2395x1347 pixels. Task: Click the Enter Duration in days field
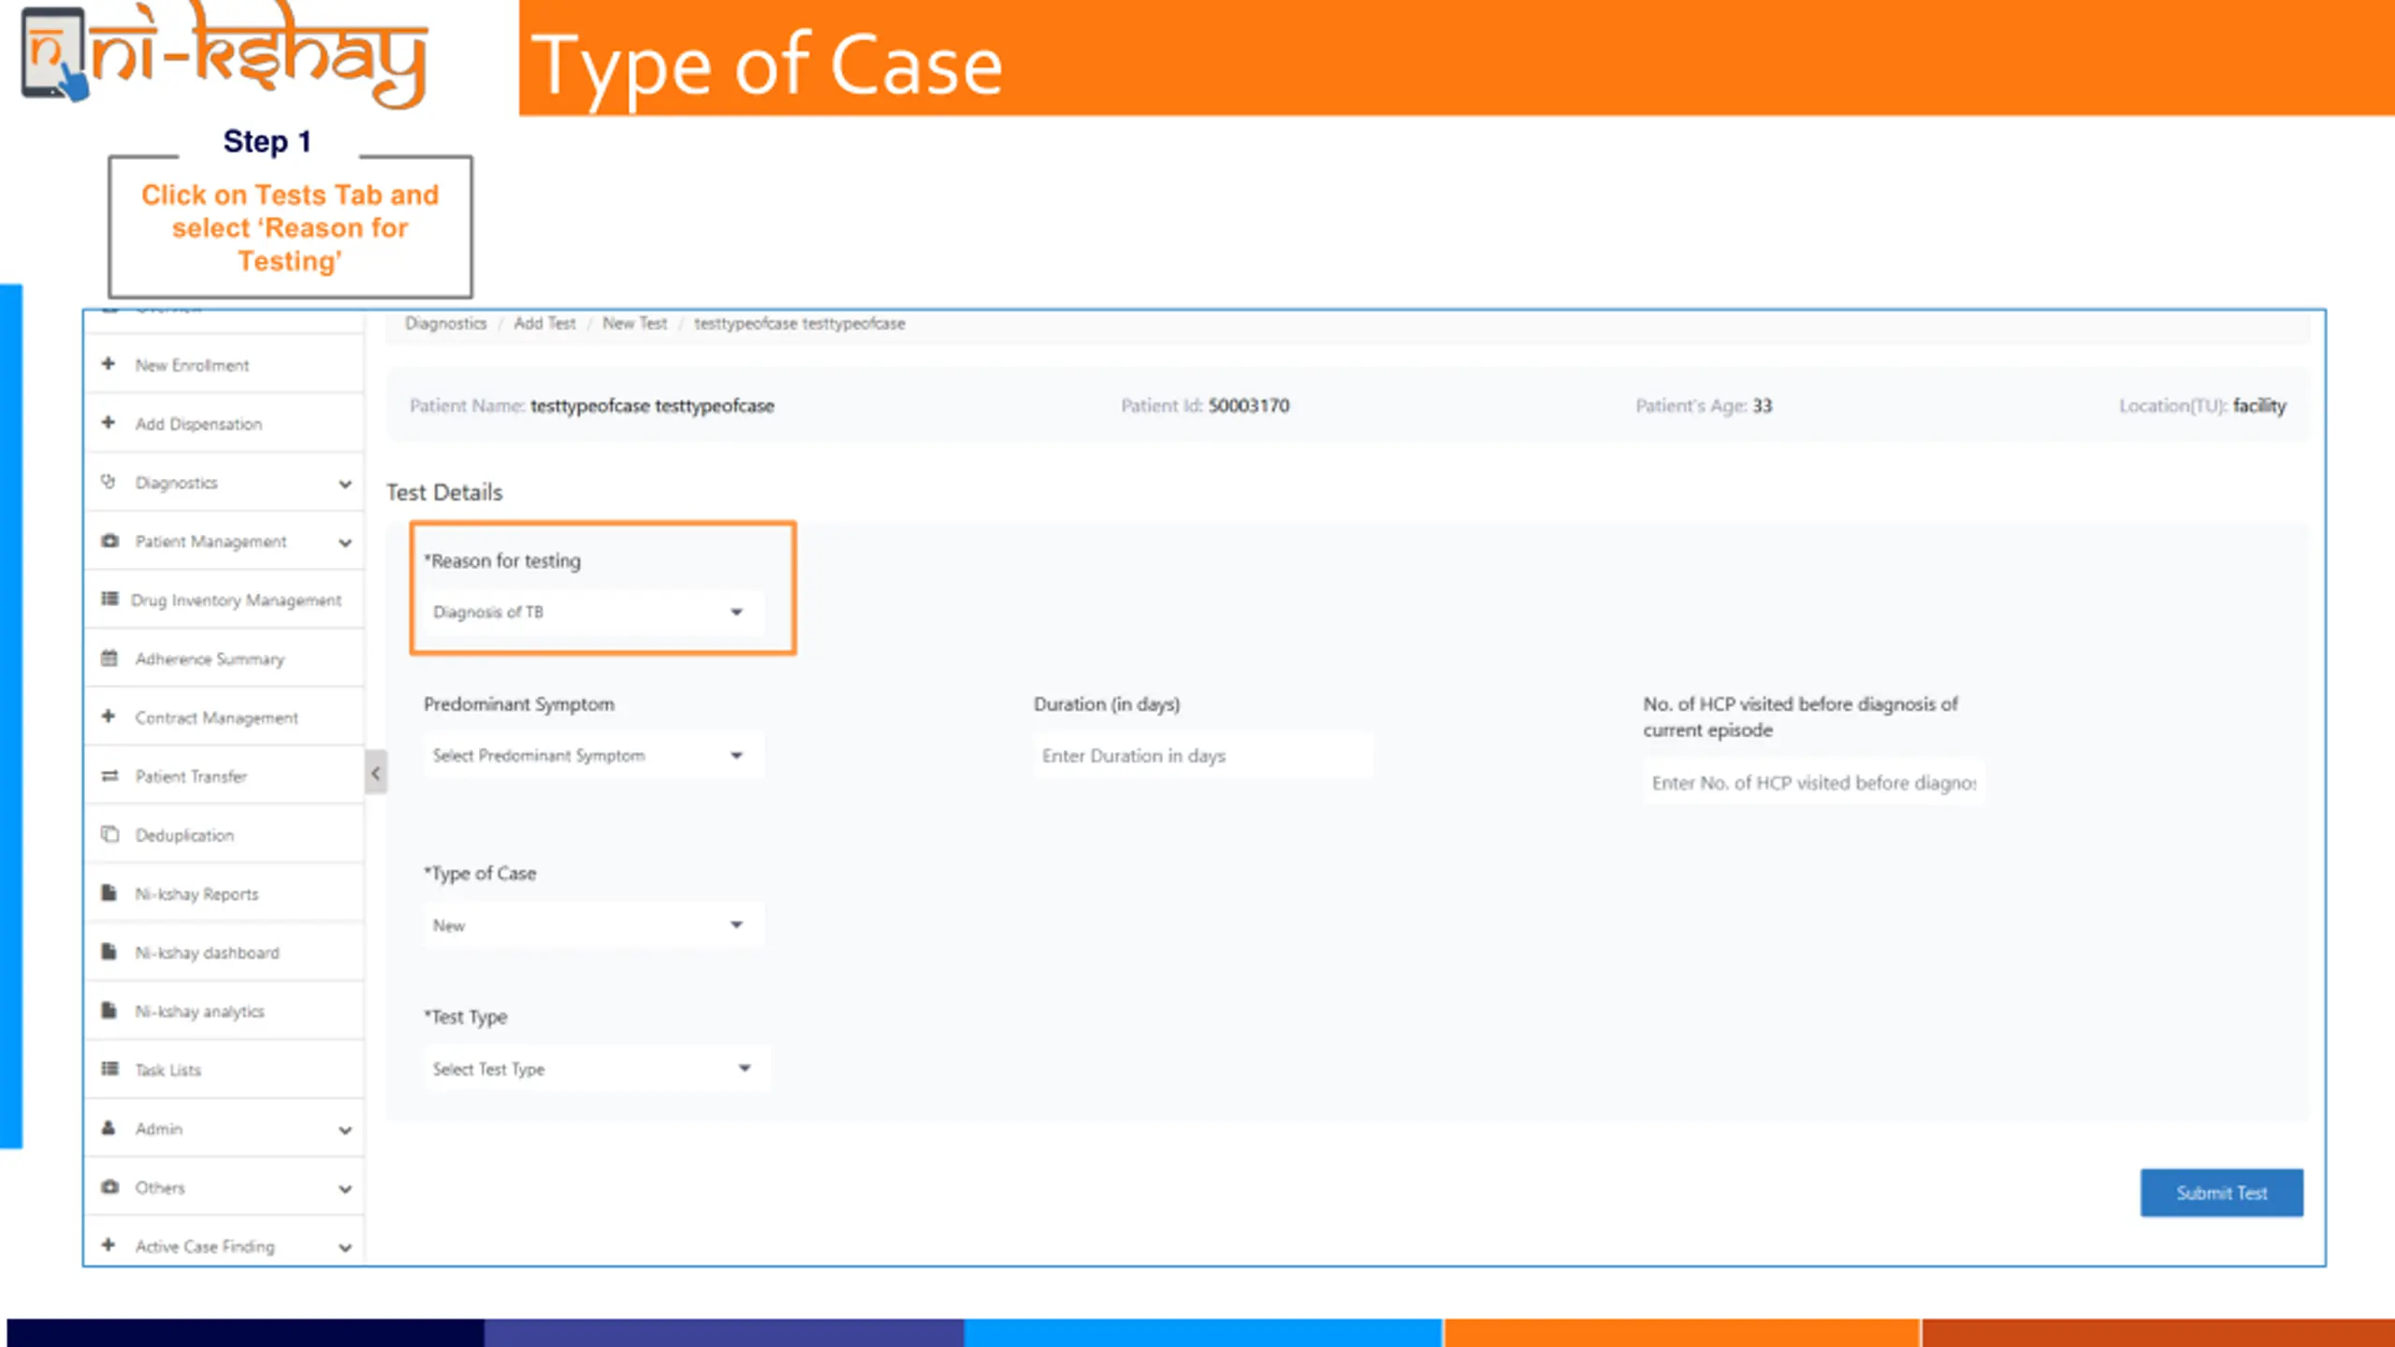[x=1201, y=756]
